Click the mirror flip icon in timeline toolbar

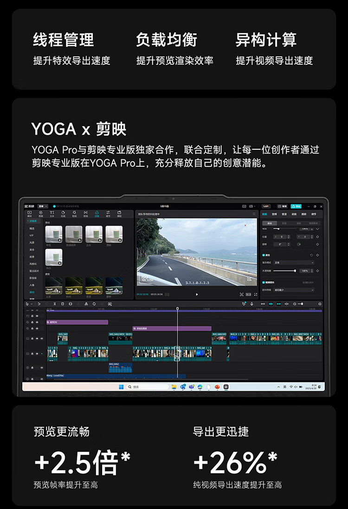coord(86,304)
